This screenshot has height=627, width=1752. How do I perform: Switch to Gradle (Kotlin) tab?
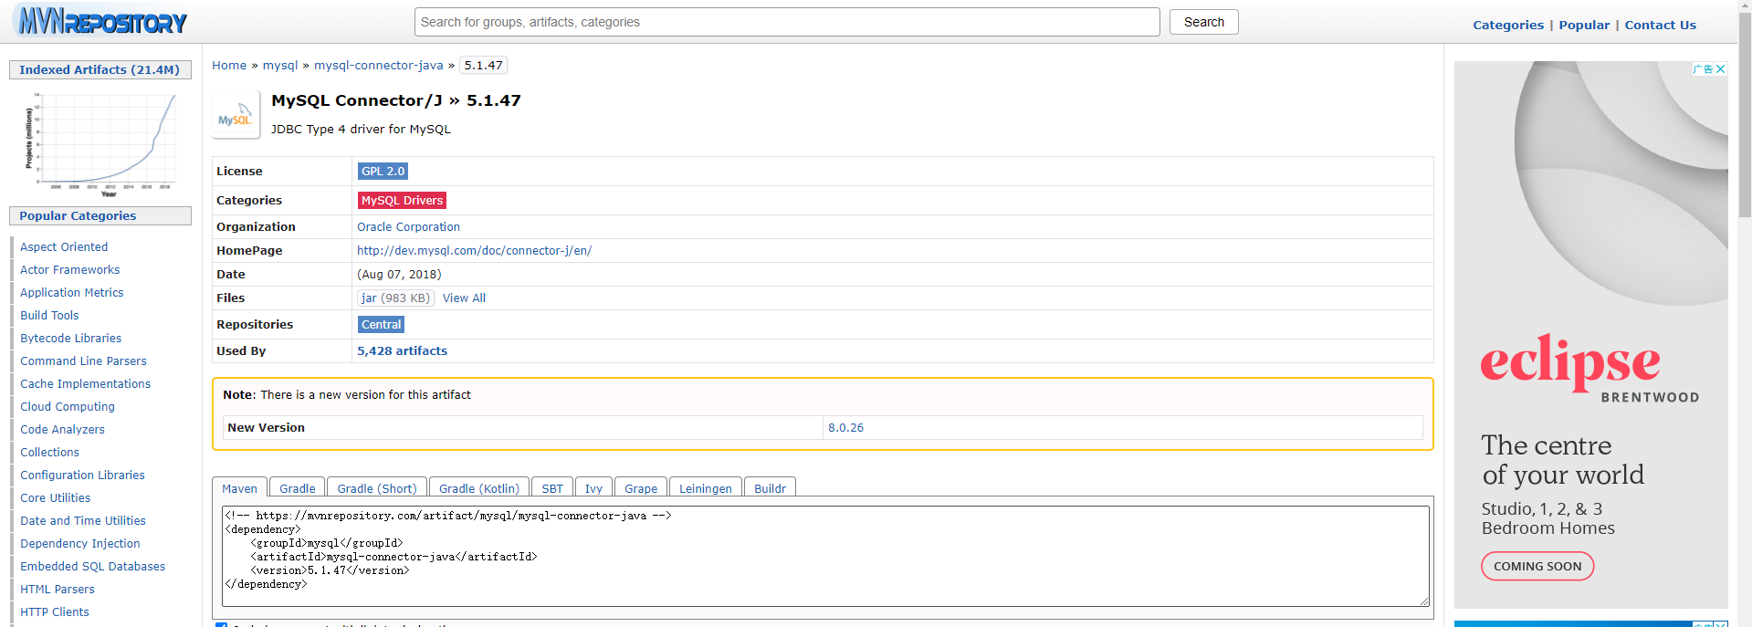tap(478, 488)
